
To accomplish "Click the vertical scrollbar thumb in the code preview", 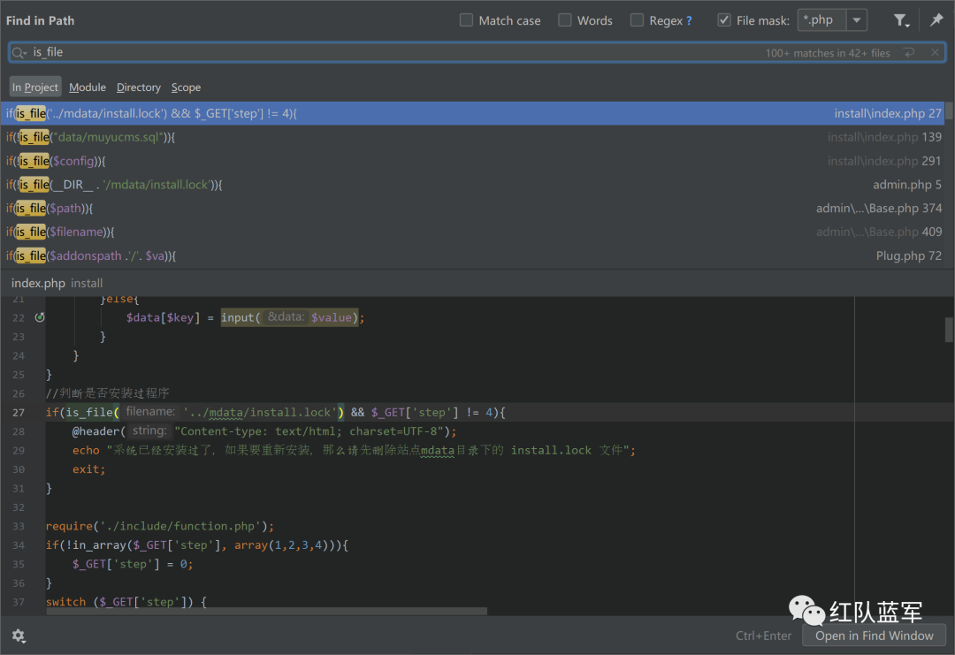I will tap(949, 330).
